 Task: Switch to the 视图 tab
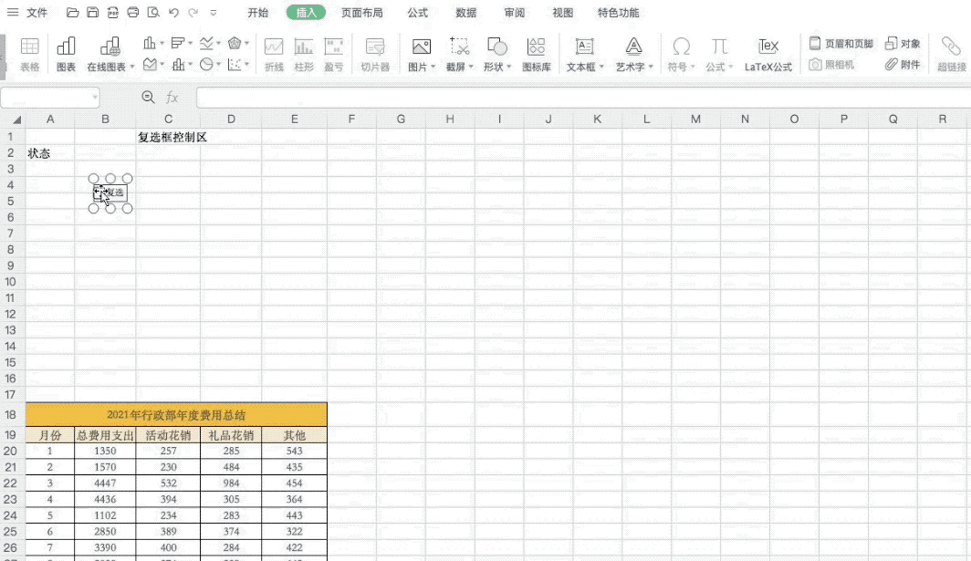[x=562, y=13]
